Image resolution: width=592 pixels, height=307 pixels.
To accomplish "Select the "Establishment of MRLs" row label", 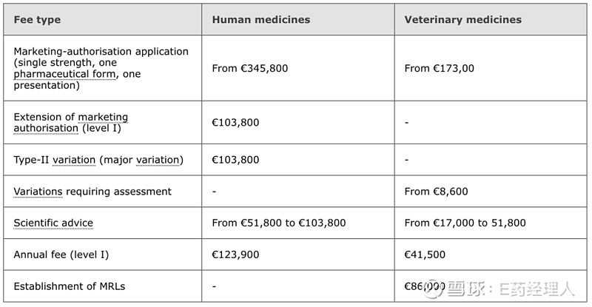I will (x=66, y=286).
